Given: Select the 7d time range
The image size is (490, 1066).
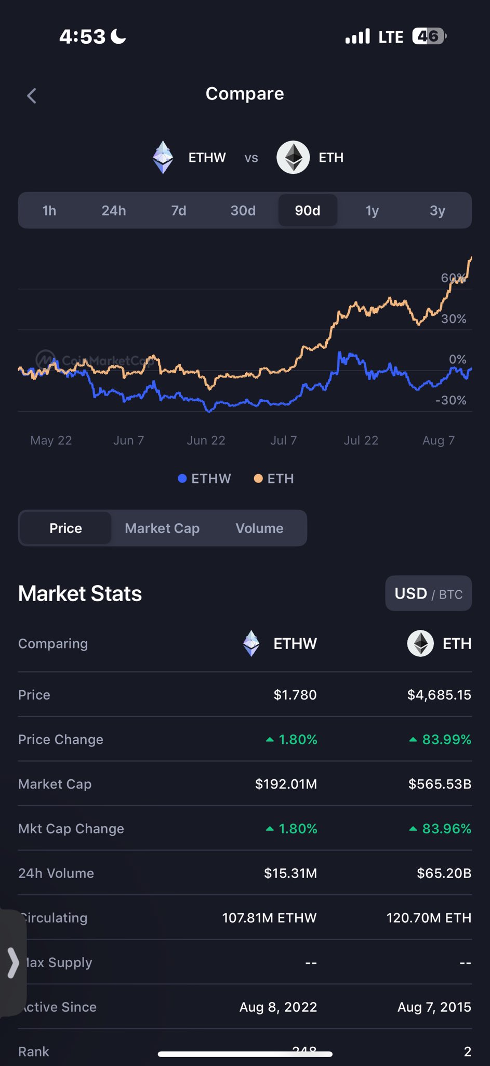Looking at the screenshot, I should click(179, 210).
